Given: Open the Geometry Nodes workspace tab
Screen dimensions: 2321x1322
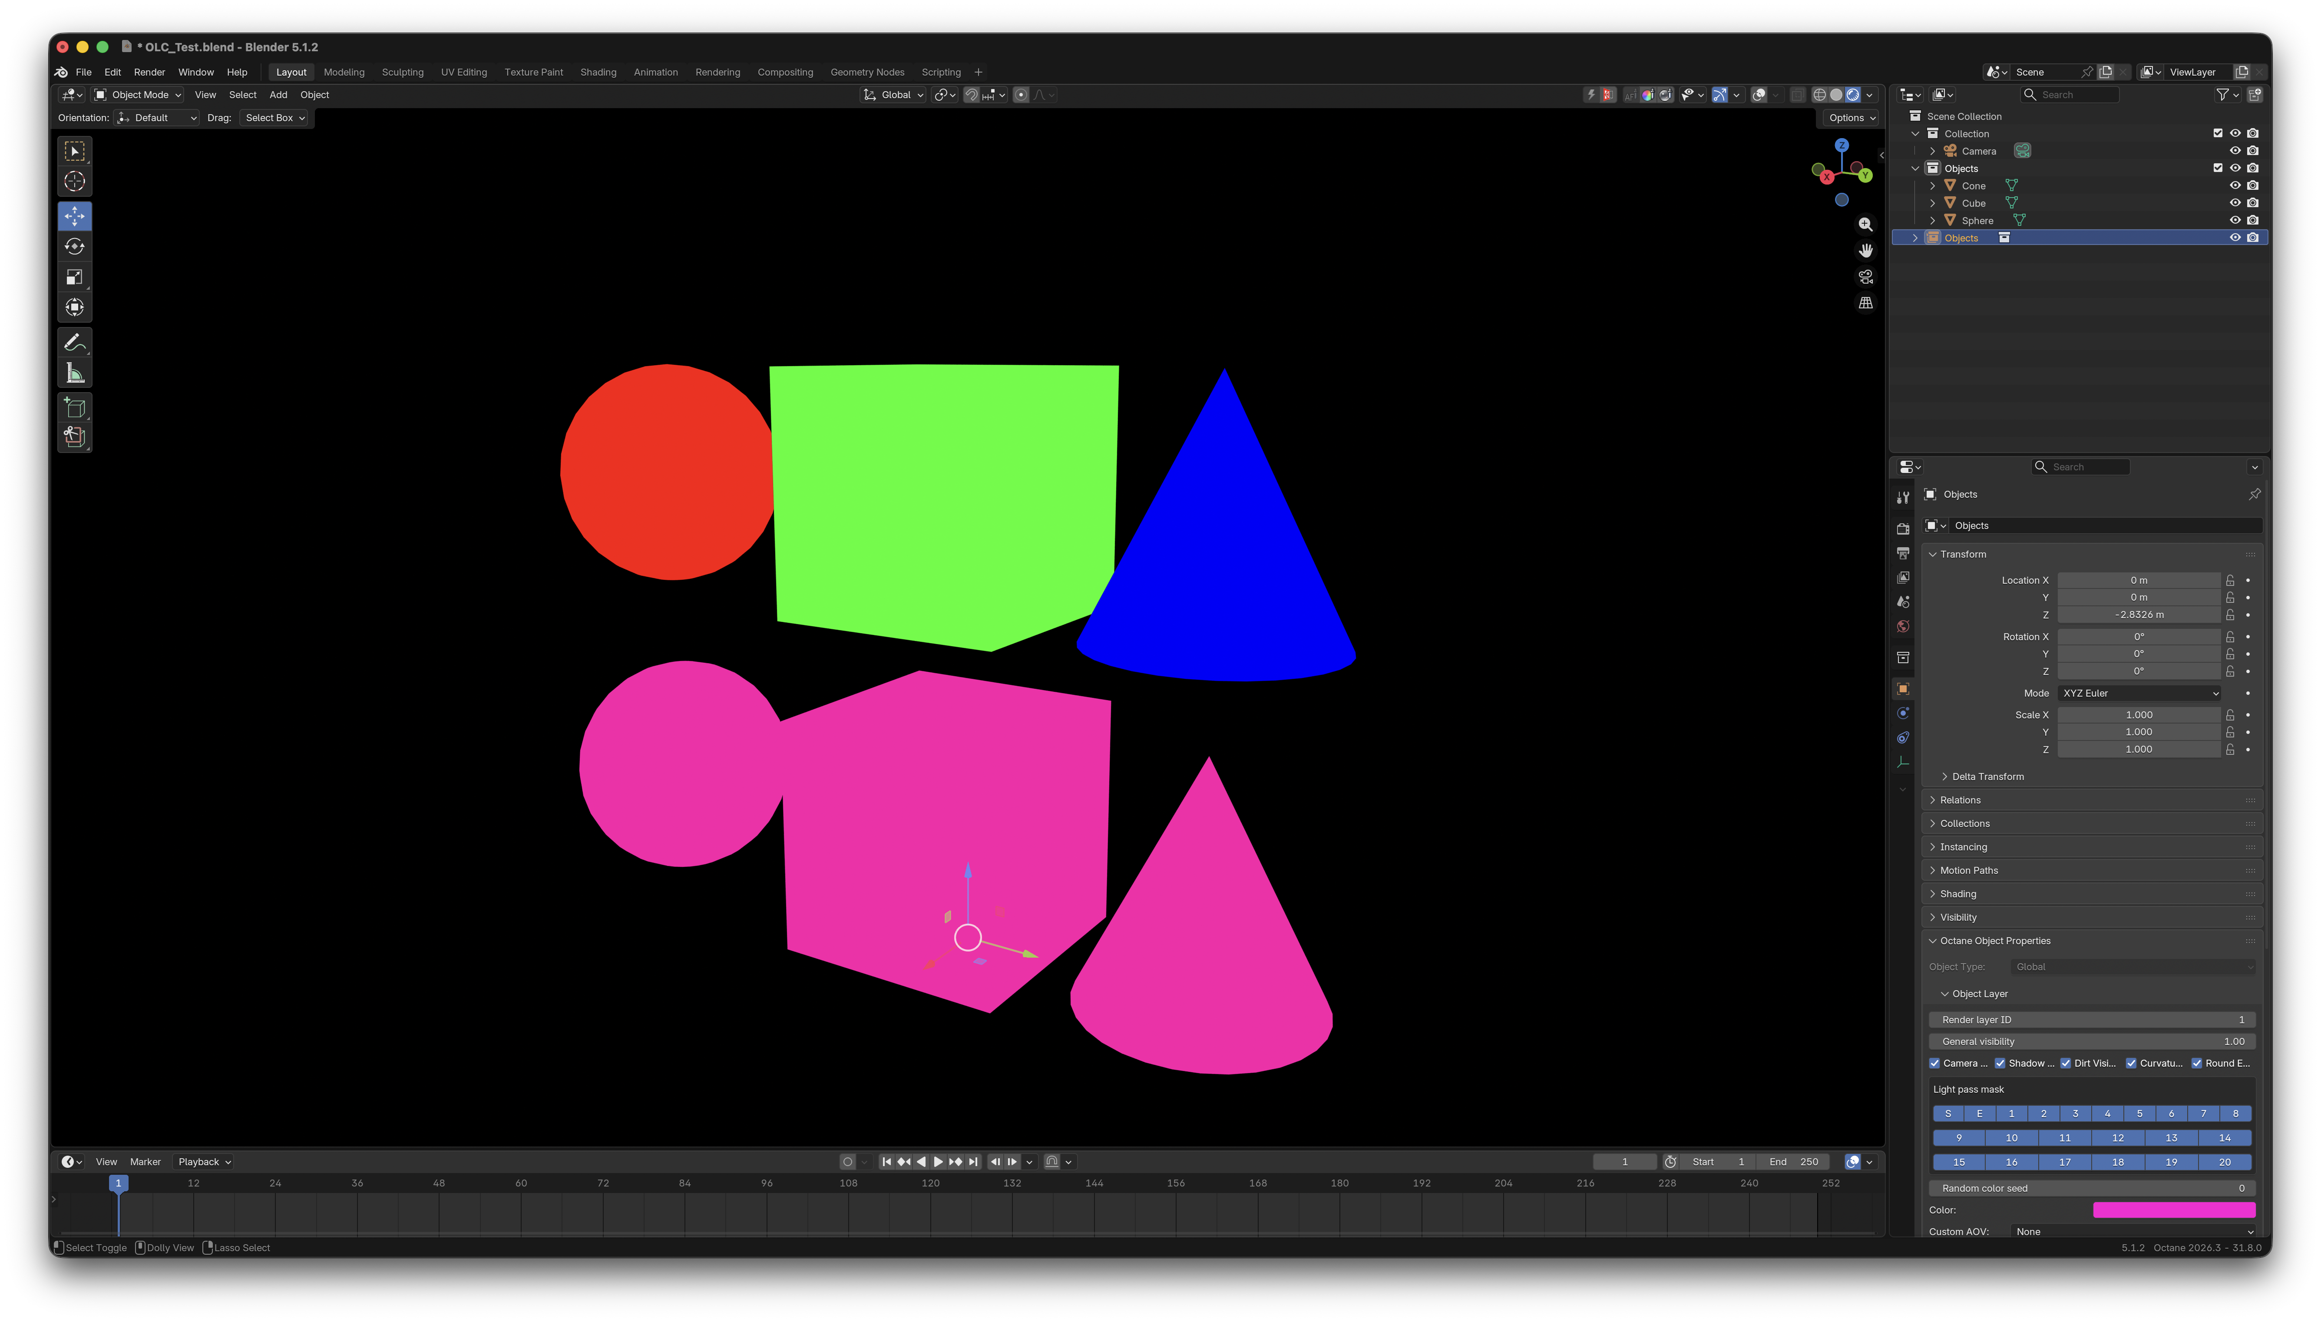Looking at the screenshot, I should (867, 72).
